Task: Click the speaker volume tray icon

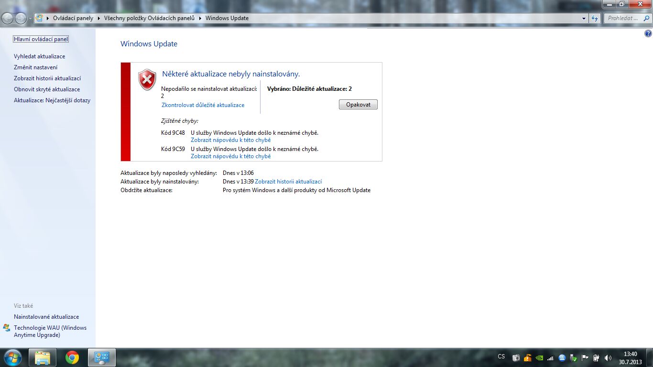Action: (608, 357)
